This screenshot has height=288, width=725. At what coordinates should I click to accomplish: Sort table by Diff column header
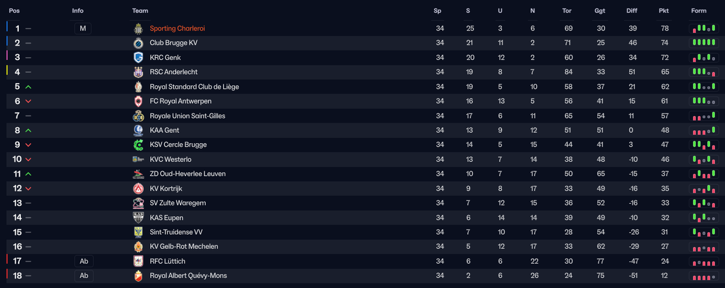(632, 11)
